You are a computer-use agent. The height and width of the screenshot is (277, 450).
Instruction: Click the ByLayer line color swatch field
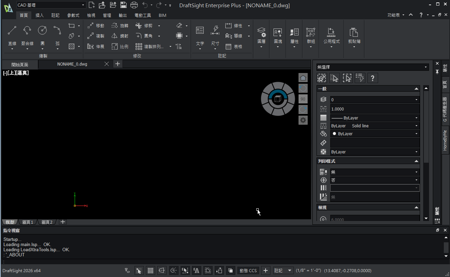pyautogui.click(x=375, y=134)
